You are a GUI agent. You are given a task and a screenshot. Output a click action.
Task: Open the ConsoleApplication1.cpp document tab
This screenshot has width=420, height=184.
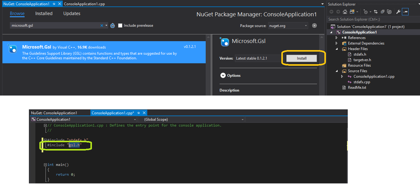tap(84, 4)
